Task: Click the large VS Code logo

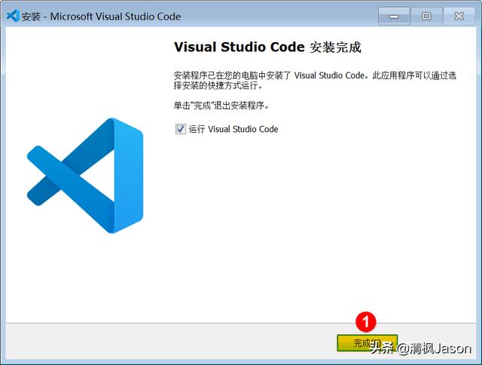Action: pyautogui.click(x=85, y=176)
